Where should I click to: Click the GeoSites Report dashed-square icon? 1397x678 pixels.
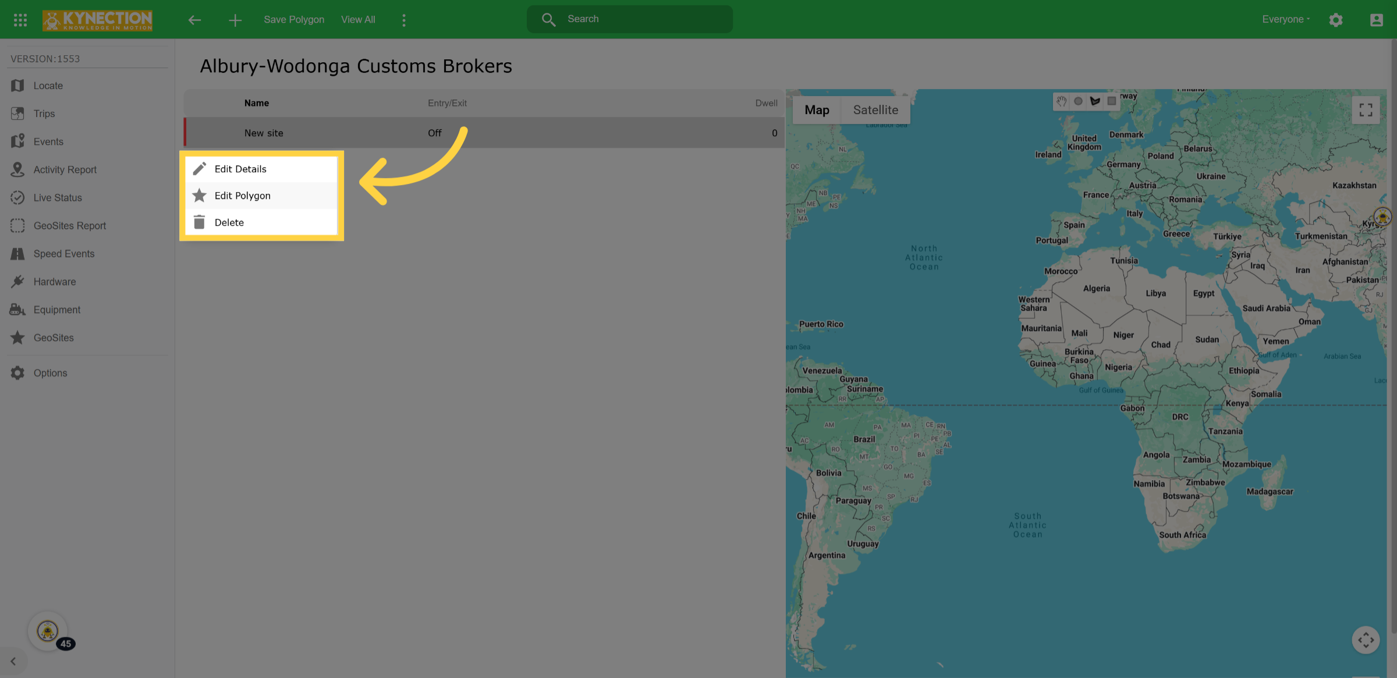[x=17, y=225]
